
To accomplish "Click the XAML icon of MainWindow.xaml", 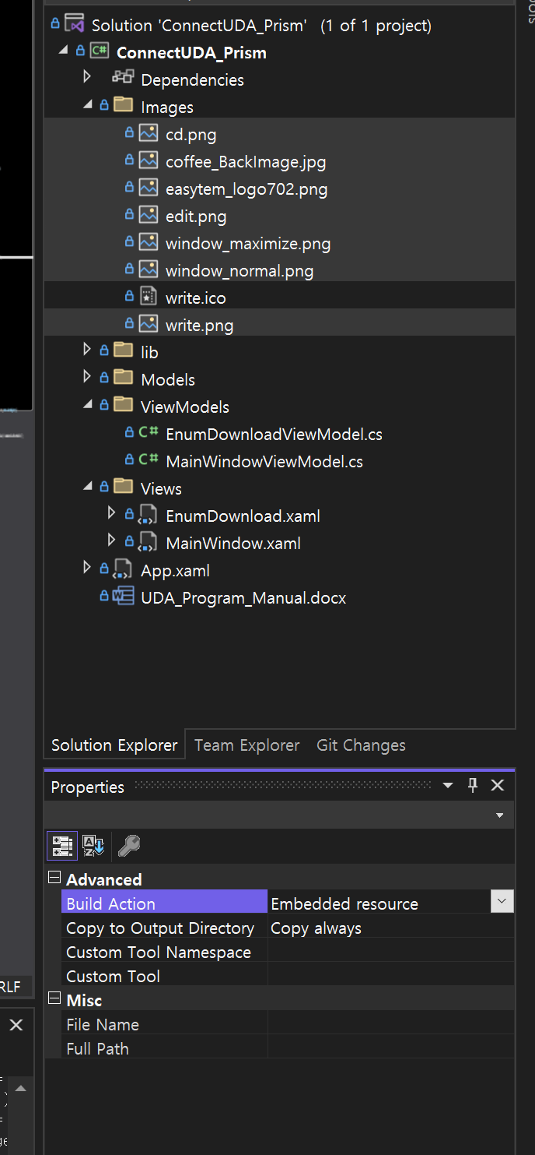I will click(149, 542).
